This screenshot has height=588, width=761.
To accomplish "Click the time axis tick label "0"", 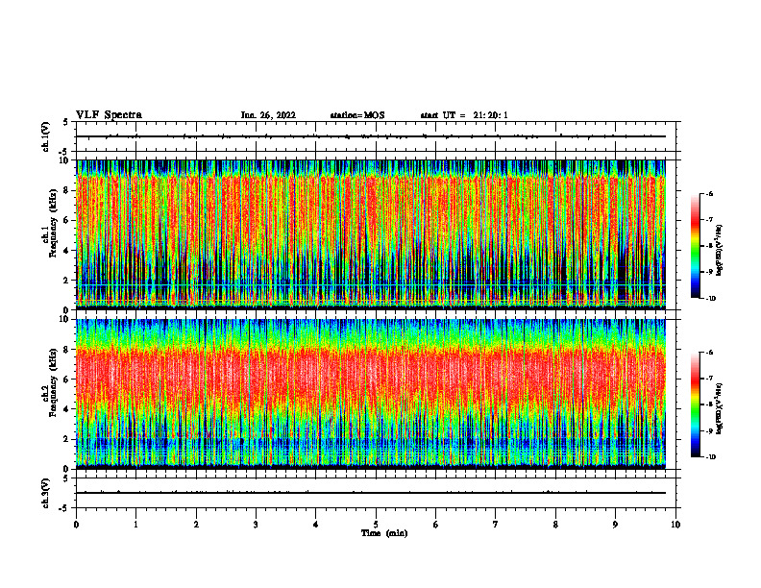I will 76,525.
